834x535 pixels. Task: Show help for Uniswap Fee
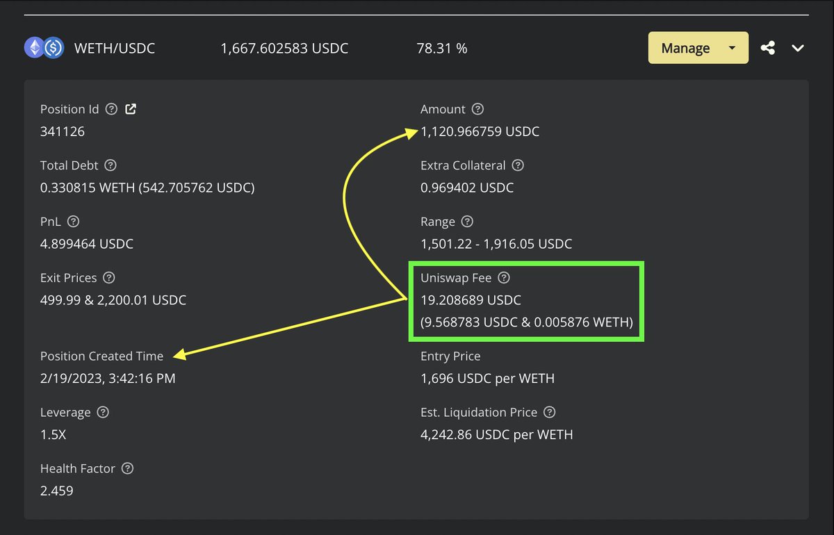504,277
